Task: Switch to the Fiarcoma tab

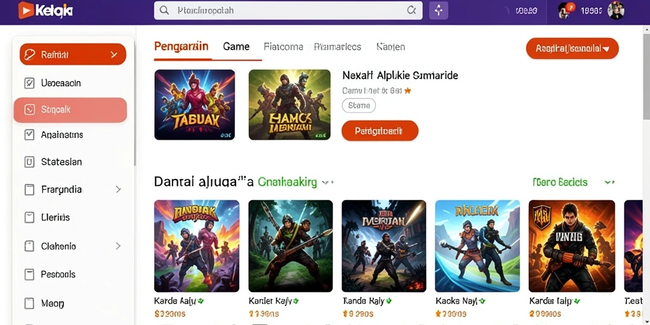Action: click(284, 47)
